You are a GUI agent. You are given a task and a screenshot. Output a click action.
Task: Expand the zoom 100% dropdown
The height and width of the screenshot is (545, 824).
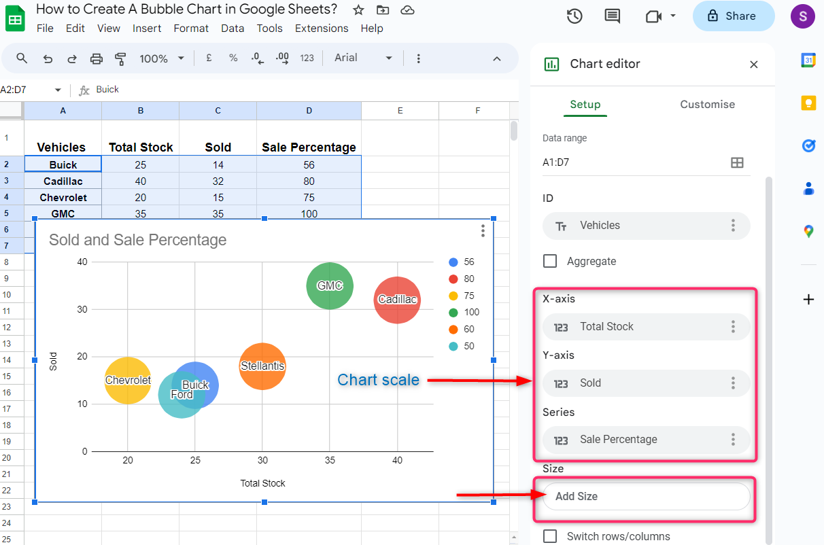click(x=162, y=58)
